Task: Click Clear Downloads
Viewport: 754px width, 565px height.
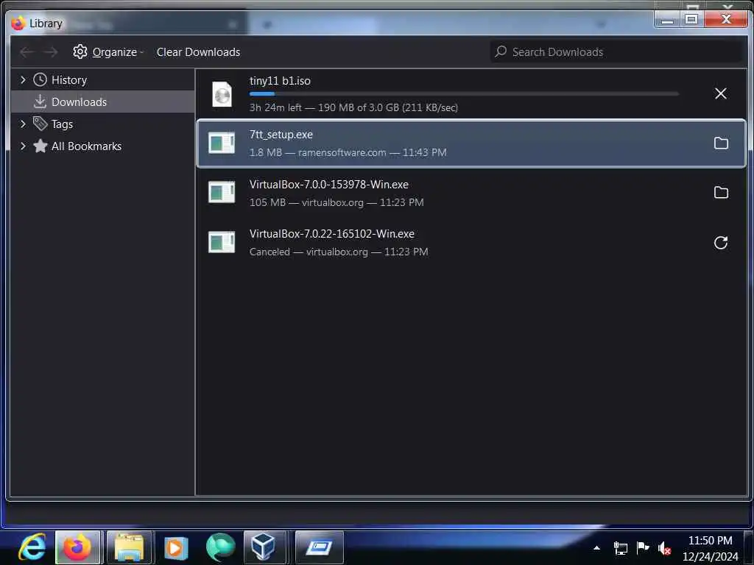Action: click(x=198, y=52)
